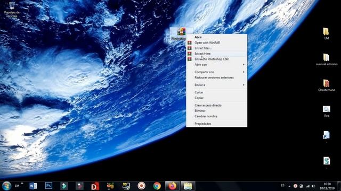Open the fruit cocktail app in taskbar
This screenshot has height=191, width=341.
coord(110,186)
